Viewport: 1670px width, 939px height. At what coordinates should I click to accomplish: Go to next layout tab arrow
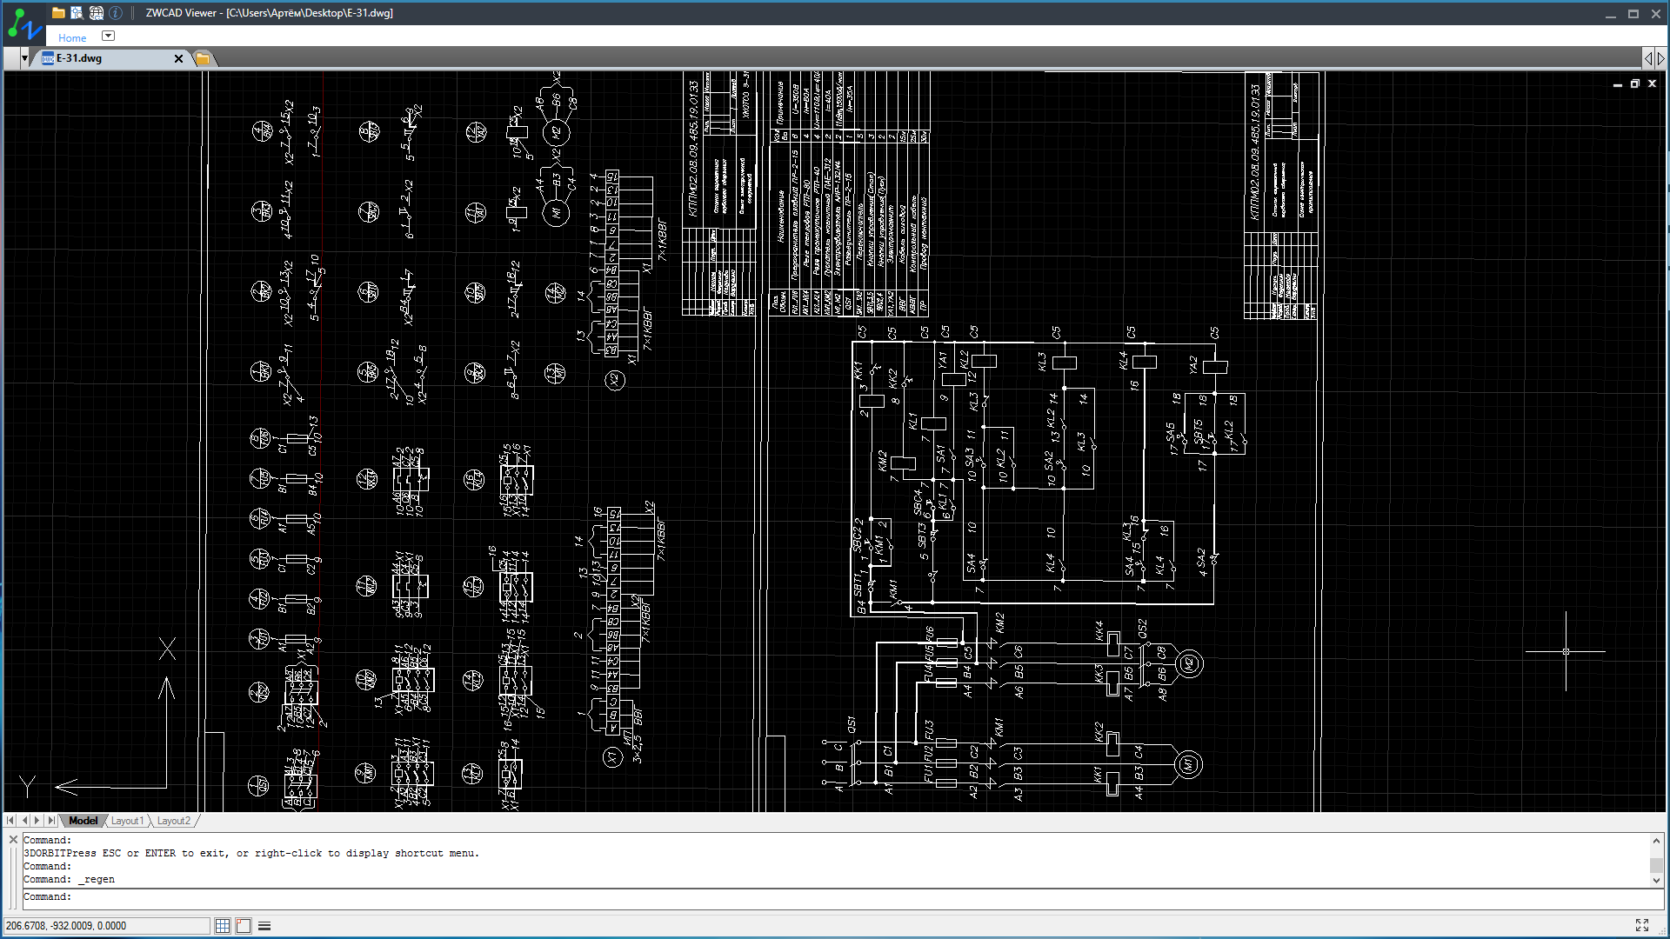[37, 820]
